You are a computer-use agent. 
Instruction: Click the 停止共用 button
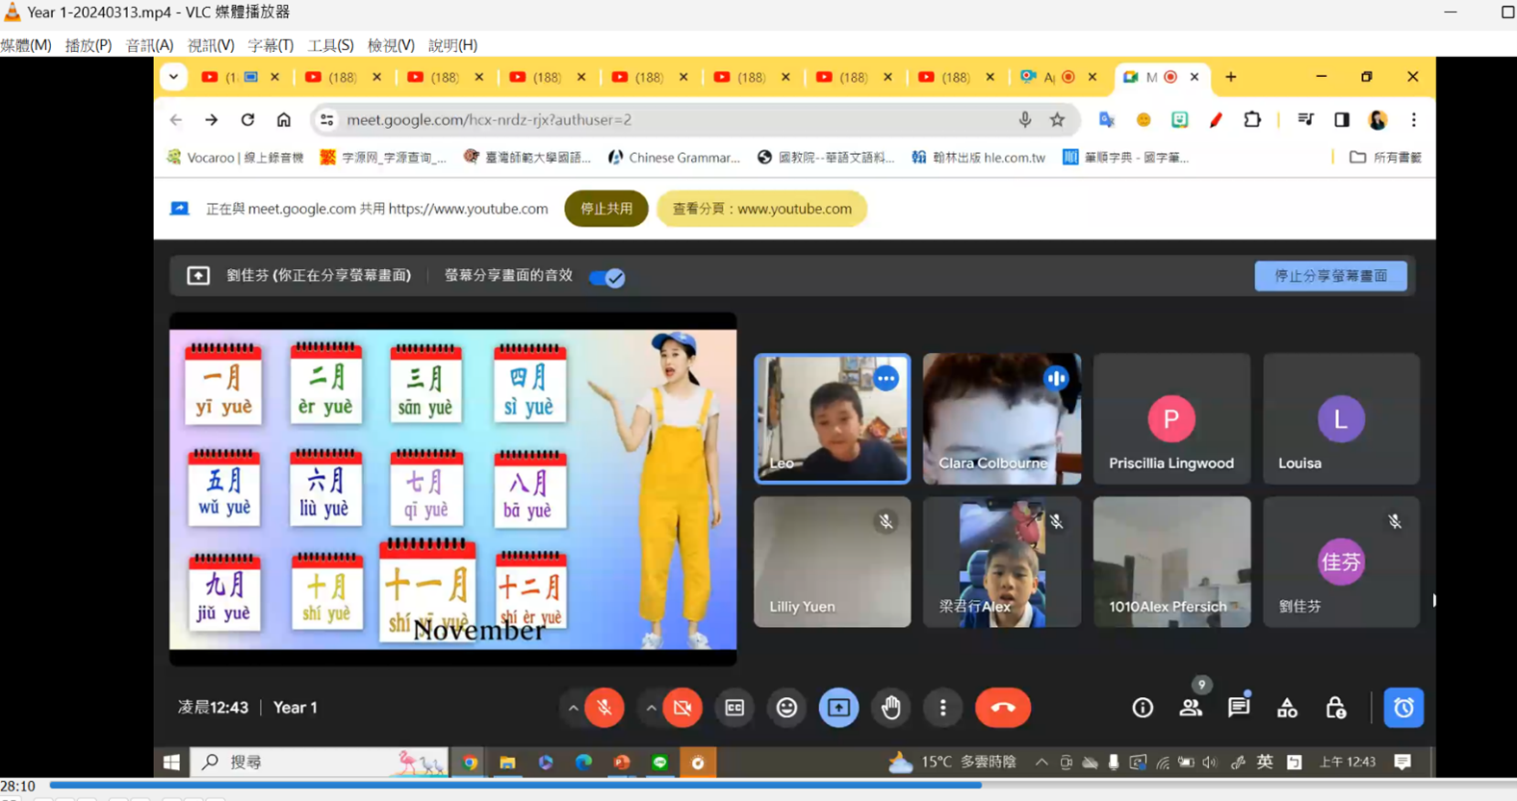(x=606, y=209)
